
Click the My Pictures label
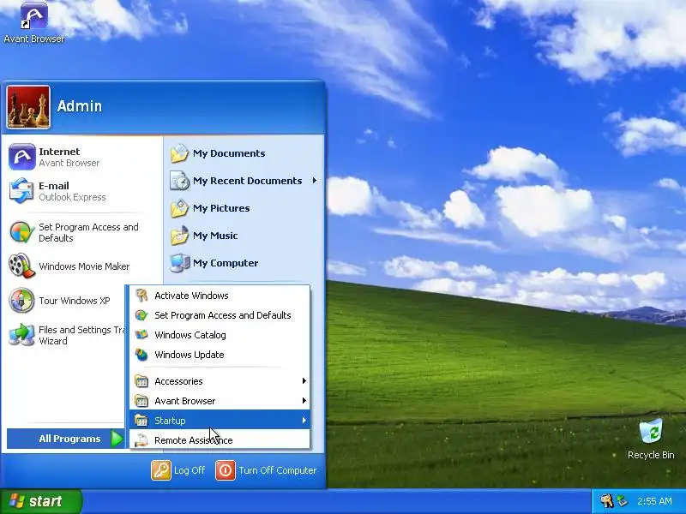click(x=221, y=208)
